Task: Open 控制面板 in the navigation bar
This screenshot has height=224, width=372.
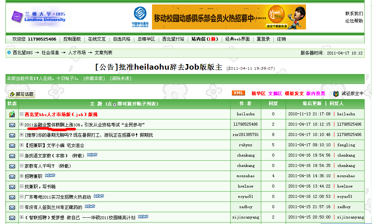Action: click(x=72, y=39)
